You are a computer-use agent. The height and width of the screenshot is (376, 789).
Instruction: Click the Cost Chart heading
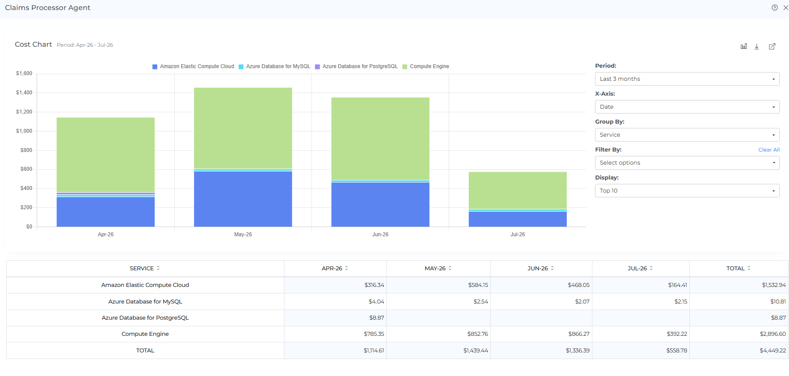coord(33,45)
